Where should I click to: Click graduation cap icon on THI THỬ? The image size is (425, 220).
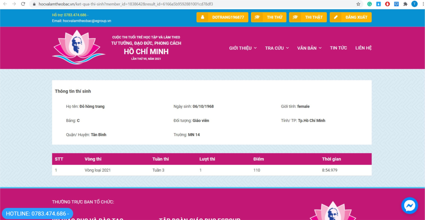click(257, 17)
